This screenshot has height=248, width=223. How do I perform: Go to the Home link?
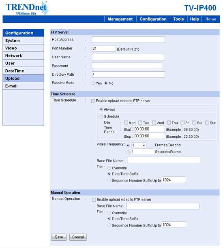pos(211,19)
